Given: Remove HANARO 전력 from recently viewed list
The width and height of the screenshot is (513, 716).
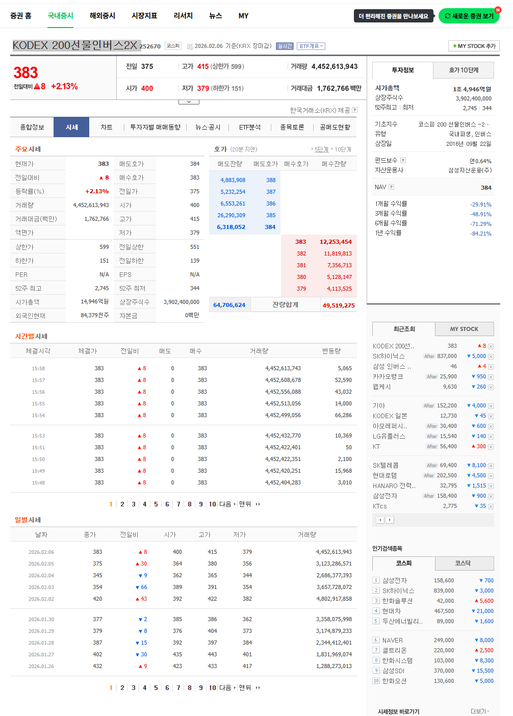Looking at the screenshot, I should 491,486.
